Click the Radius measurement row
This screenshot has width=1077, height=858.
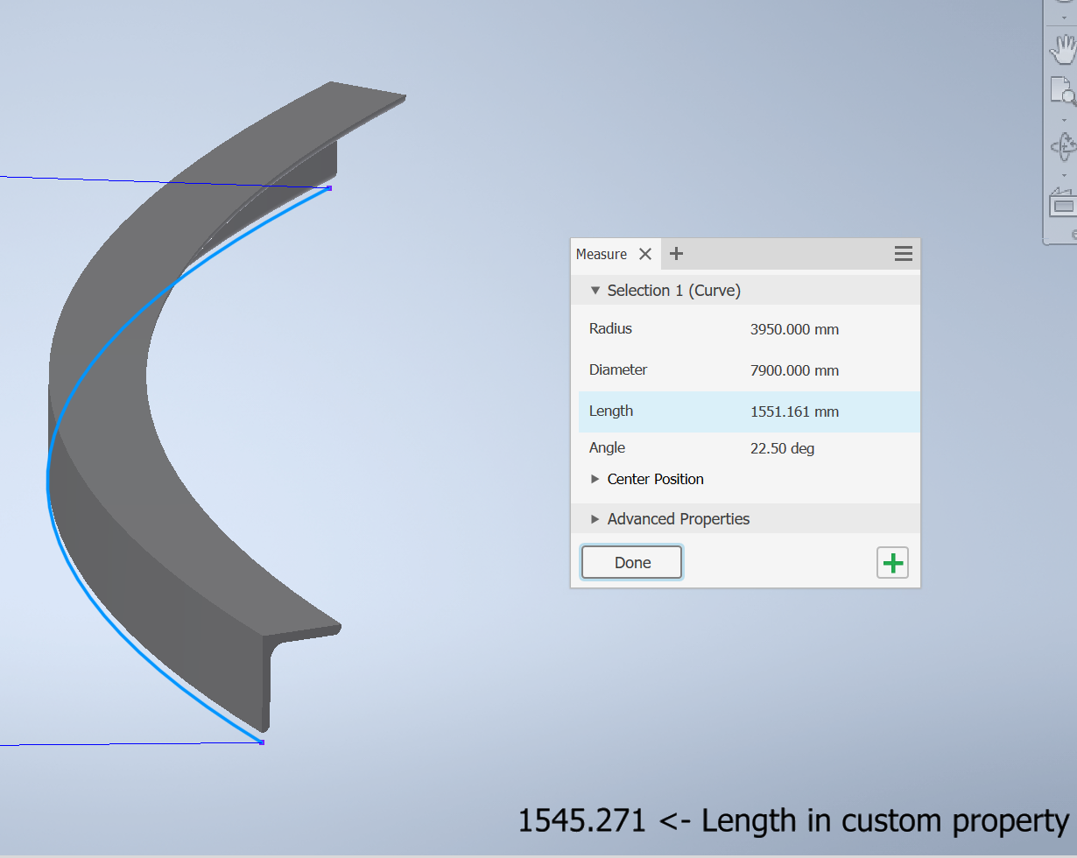(x=744, y=328)
